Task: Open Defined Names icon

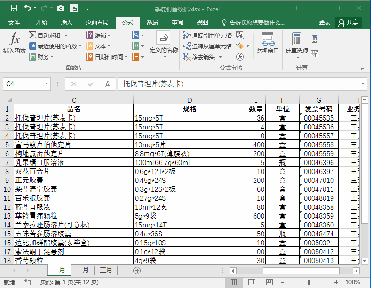Action: coord(163,38)
